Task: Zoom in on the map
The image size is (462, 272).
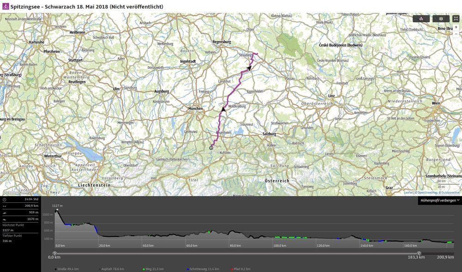Action: coord(456,27)
